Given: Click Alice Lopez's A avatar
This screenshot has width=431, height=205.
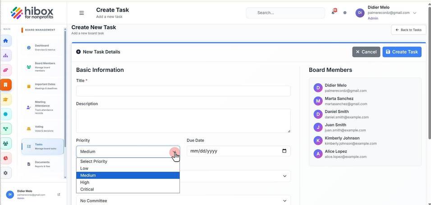Looking at the screenshot, I should [x=318, y=154].
